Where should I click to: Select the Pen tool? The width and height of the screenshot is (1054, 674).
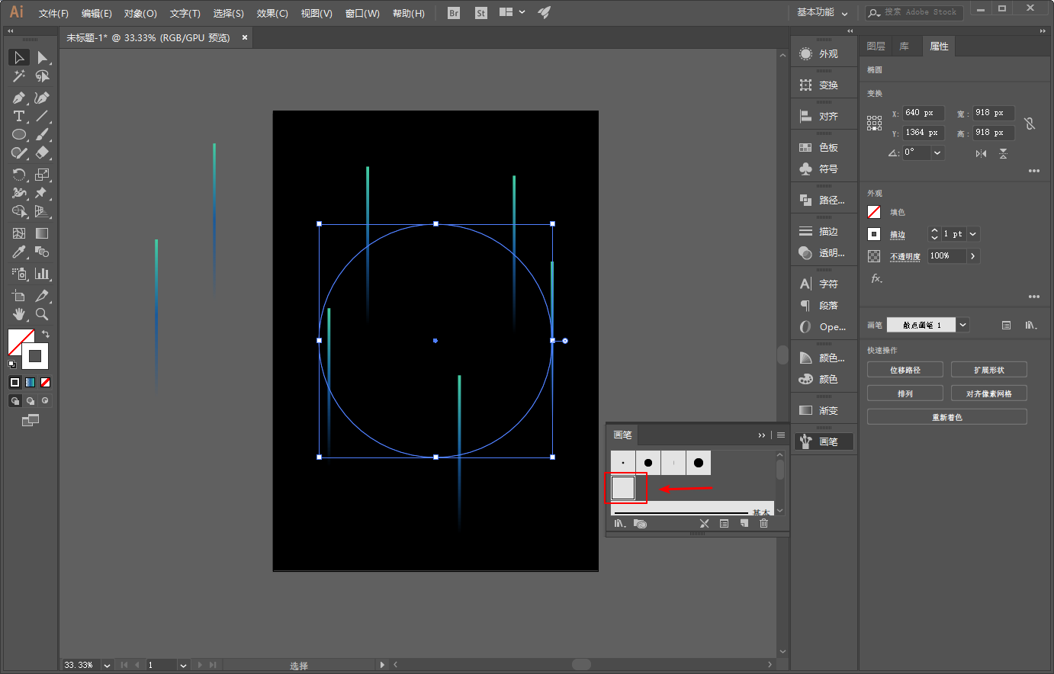19,98
